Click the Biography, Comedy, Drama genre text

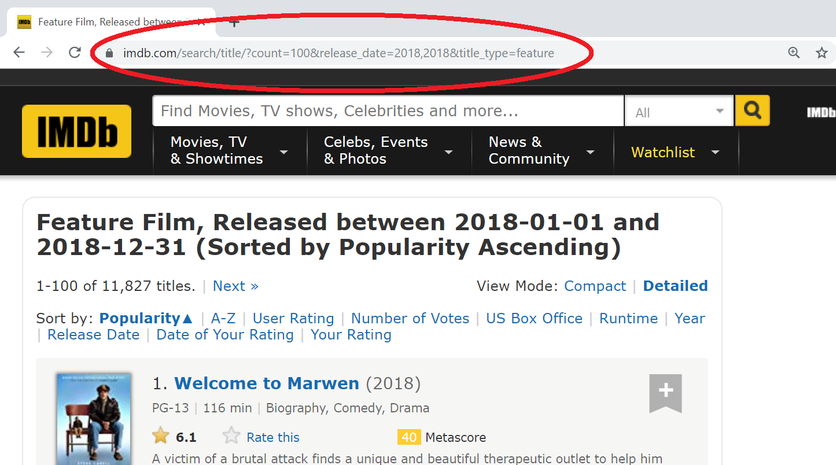tap(348, 408)
